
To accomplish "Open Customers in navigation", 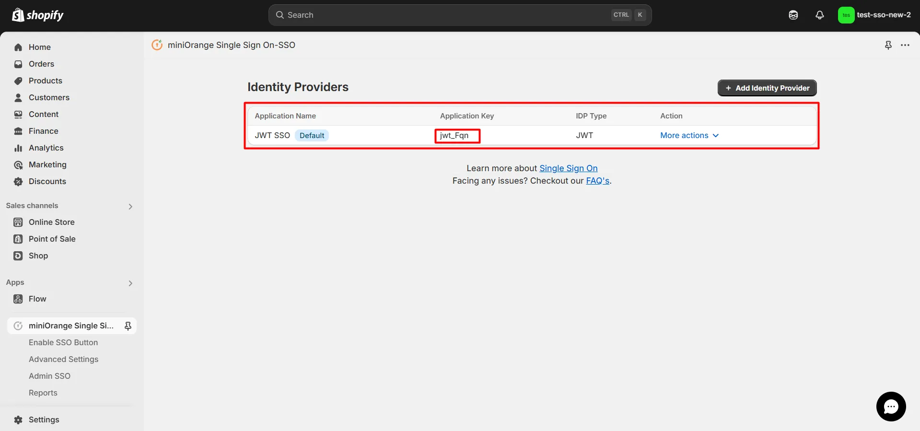I will pyautogui.click(x=49, y=97).
